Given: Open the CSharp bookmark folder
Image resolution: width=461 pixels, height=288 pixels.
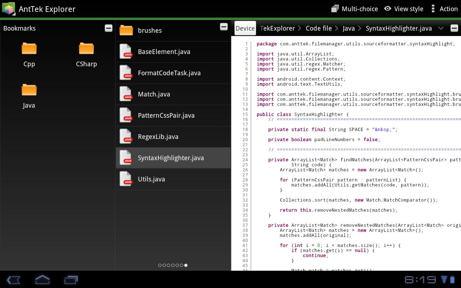Looking at the screenshot, I should (x=86, y=54).
